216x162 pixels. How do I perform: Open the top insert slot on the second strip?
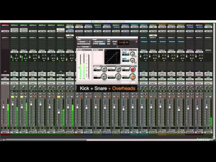pyautogui.click(x=14, y=29)
